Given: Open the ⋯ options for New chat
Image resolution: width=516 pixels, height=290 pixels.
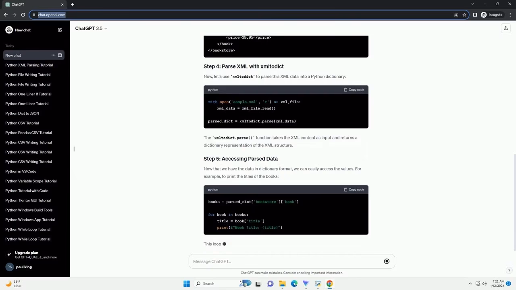Looking at the screenshot, I should [53, 55].
